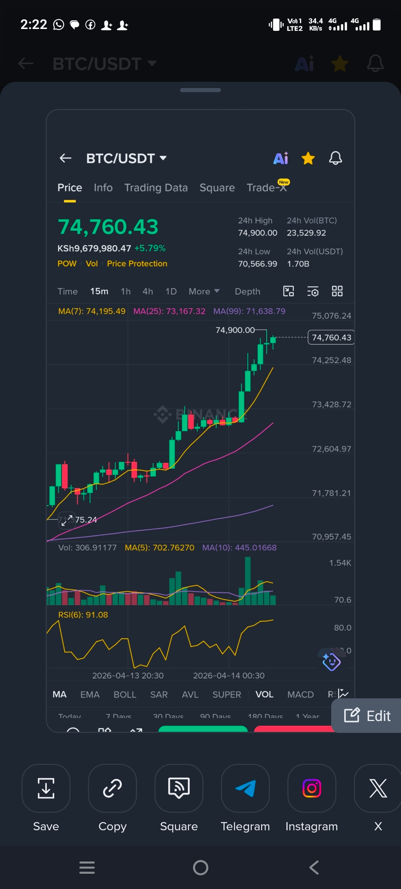The height and width of the screenshot is (889, 401).
Task: Tap the alert bell in preview
Action: pos(336,158)
